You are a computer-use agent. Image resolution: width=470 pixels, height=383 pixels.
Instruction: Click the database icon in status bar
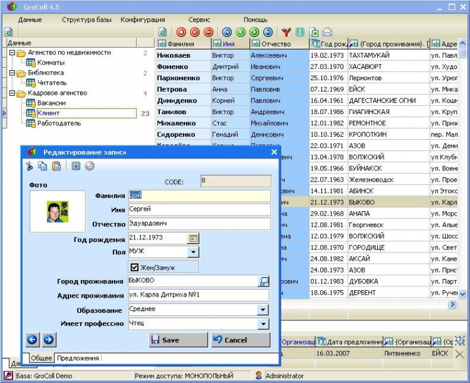tap(9, 375)
